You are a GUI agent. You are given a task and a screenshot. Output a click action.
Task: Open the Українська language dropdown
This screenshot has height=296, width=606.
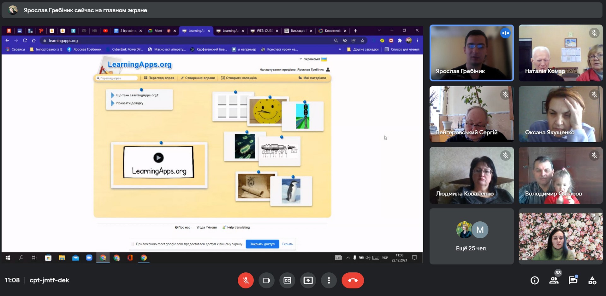(313, 59)
